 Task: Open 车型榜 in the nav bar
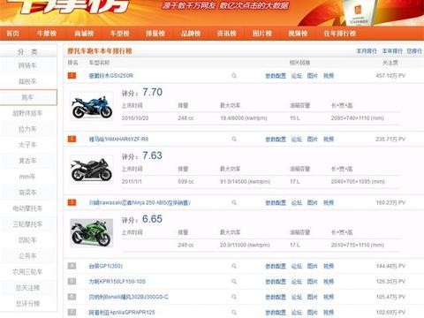[x=119, y=34]
